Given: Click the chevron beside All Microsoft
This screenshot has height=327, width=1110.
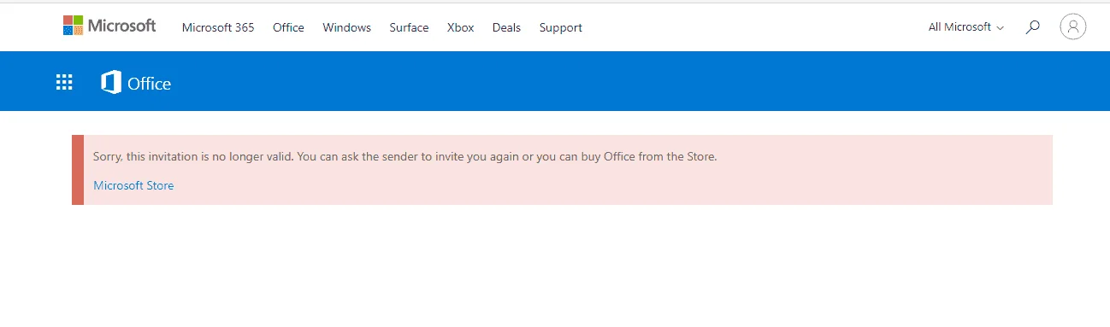Looking at the screenshot, I should point(1000,28).
